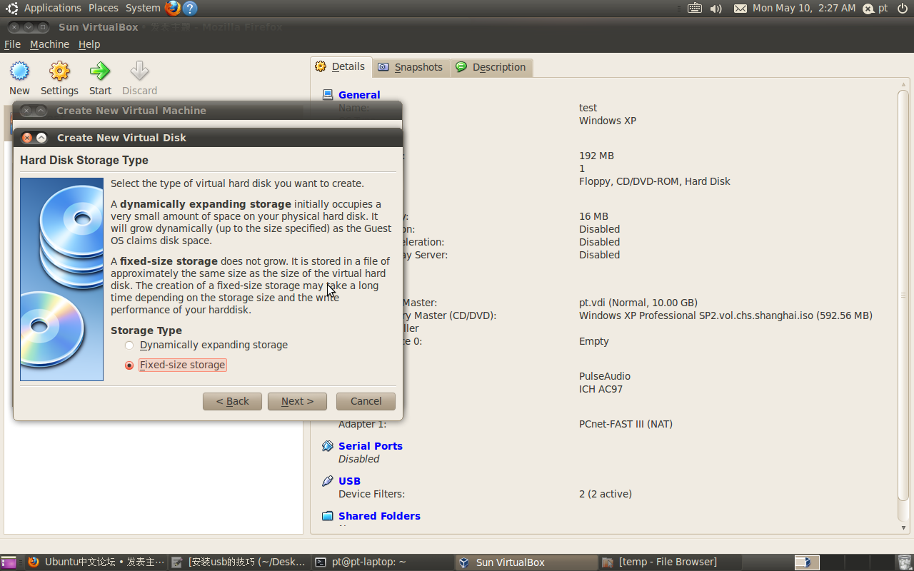Switch to Sun VirtualBox taskbar item

[x=526, y=562]
